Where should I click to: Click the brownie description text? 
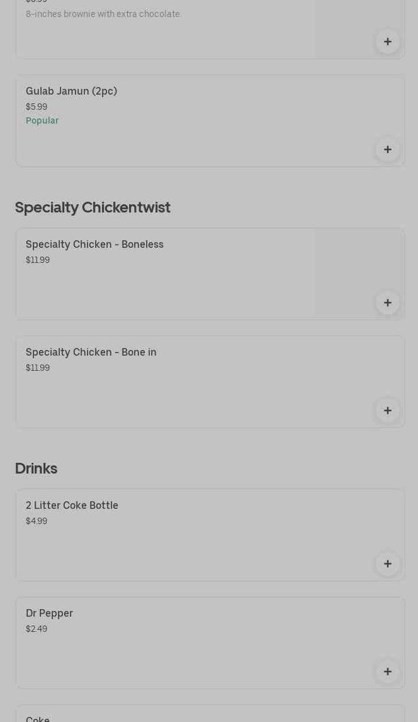click(103, 14)
